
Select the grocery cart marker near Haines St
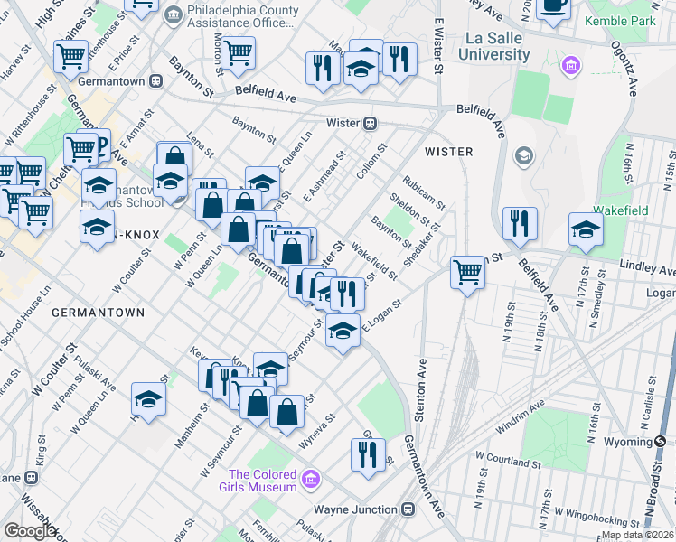point(71,61)
